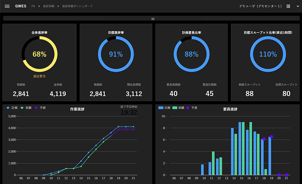The image size is (302, 184).
Task: Click the 88% planned staffing ratio gauge
Action: pyautogui.click(x=191, y=54)
